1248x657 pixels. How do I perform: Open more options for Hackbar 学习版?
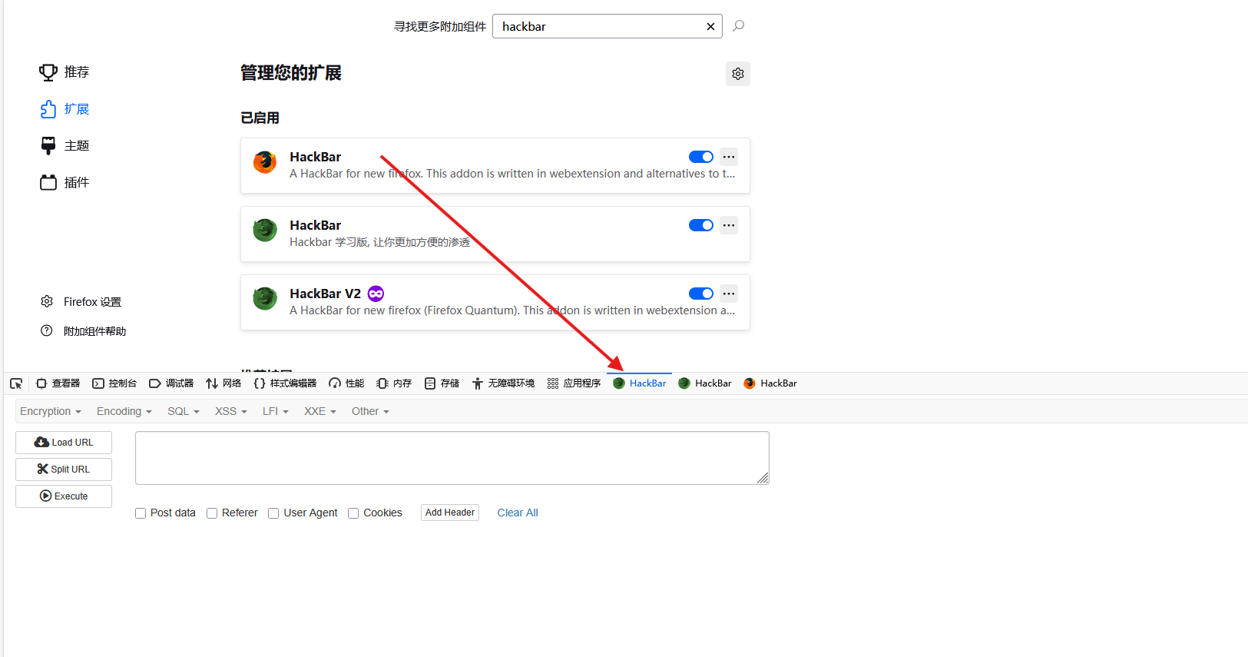pos(729,225)
